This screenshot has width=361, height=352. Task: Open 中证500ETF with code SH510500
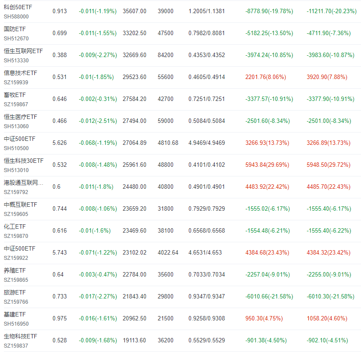point(20,139)
